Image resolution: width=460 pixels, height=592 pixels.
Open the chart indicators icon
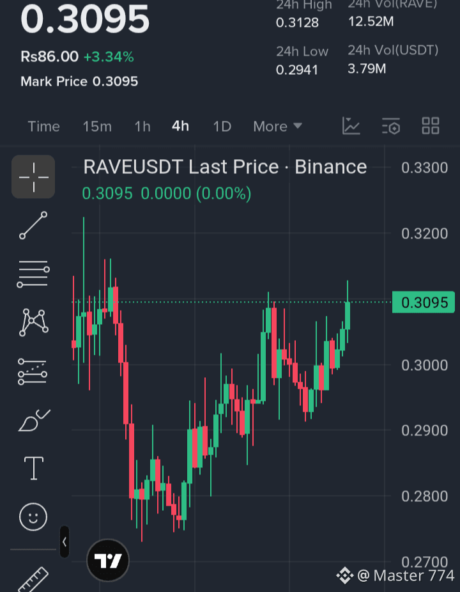351,126
